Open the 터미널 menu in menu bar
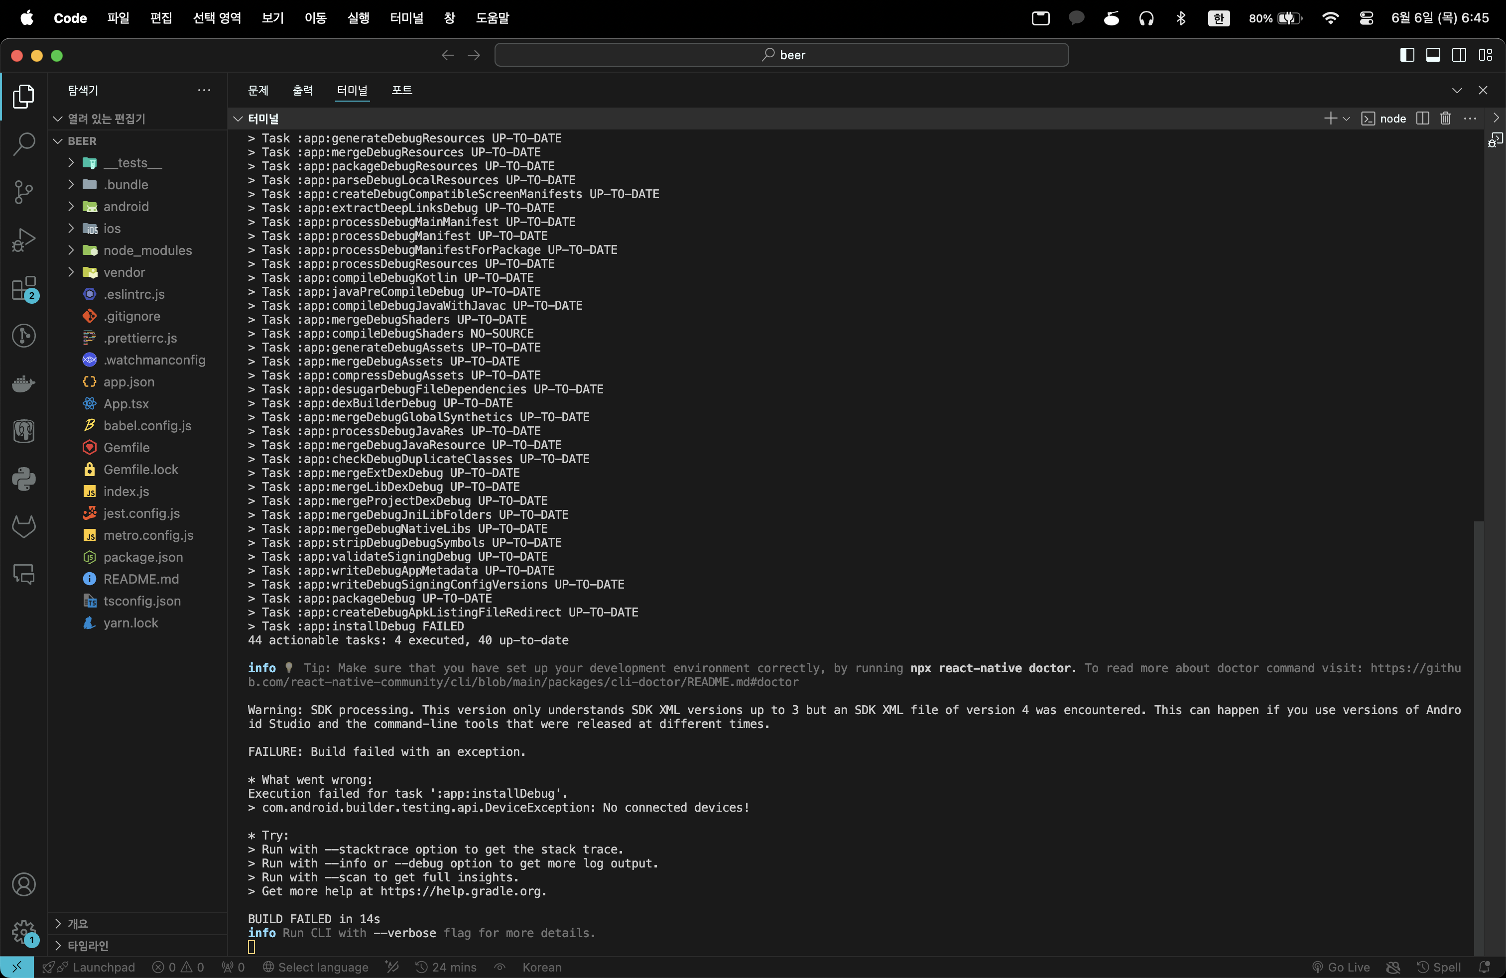Image resolution: width=1506 pixels, height=978 pixels. (x=406, y=18)
